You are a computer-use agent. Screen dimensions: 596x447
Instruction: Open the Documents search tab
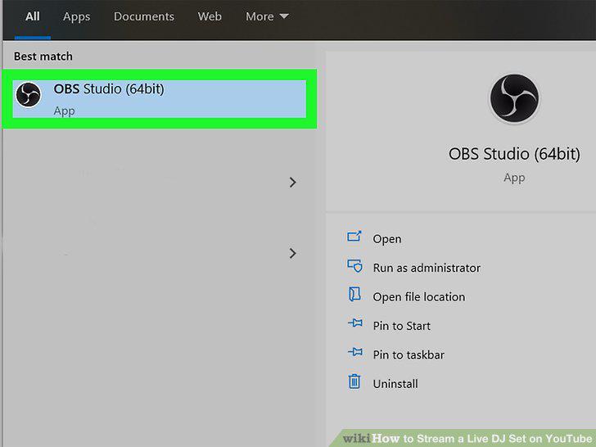pyautogui.click(x=144, y=16)
